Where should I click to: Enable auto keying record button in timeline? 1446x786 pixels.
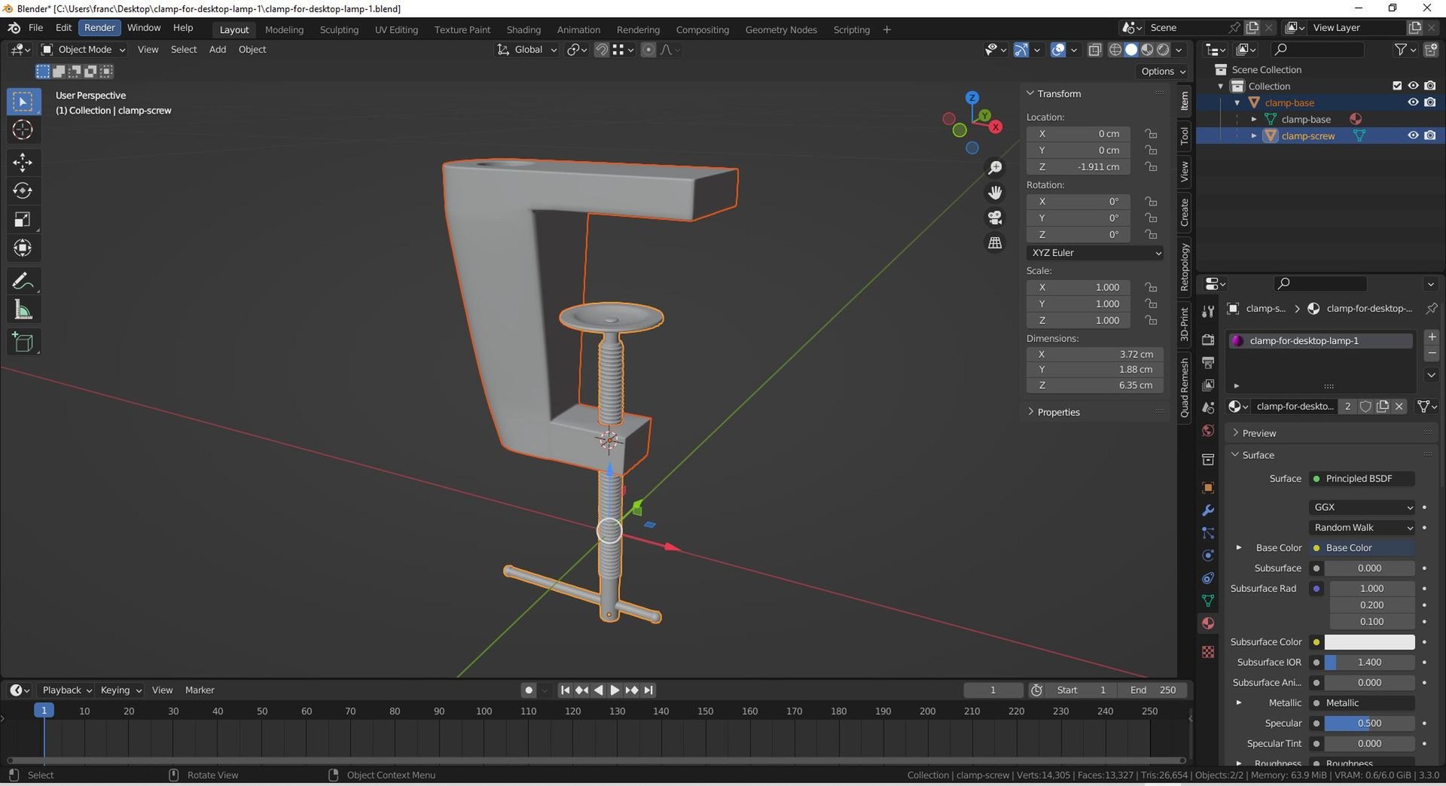tap(529, 690)
